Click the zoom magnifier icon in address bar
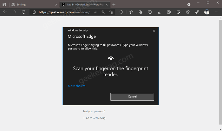Viewport: 222px width, 131px height. coord(103,12)
